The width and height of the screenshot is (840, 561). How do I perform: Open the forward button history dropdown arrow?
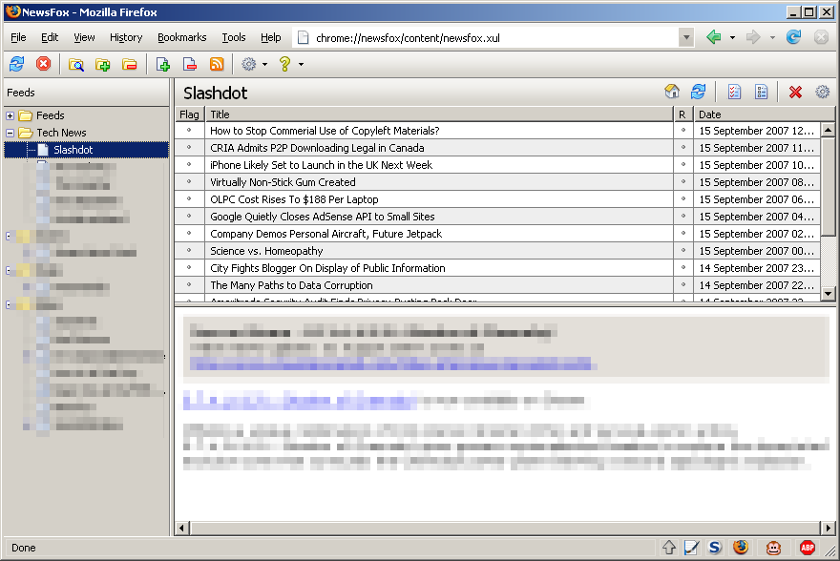coord(772,37)
